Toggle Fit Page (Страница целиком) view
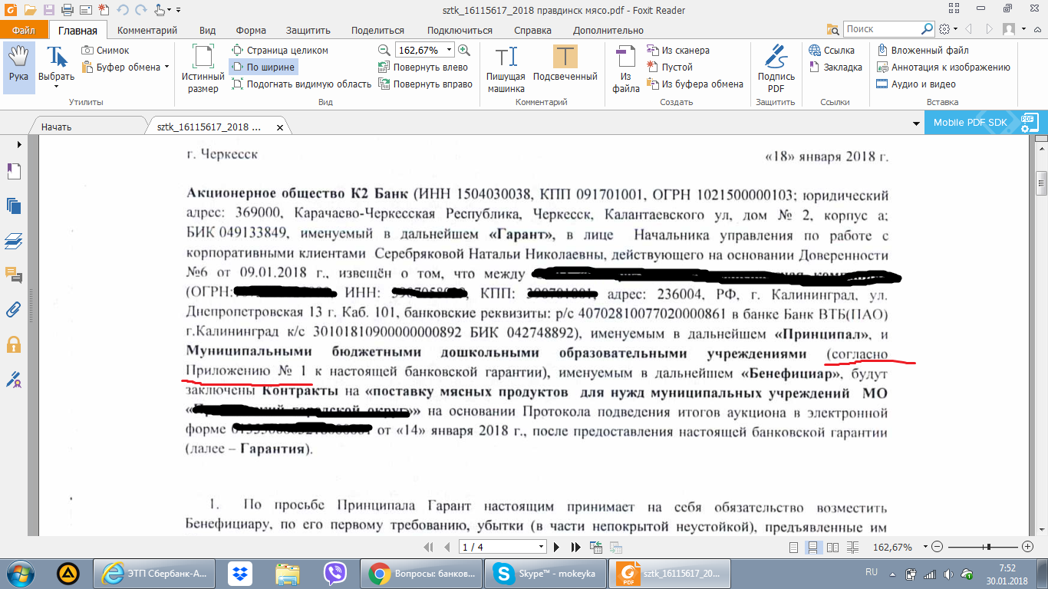 tap(279, 51)
